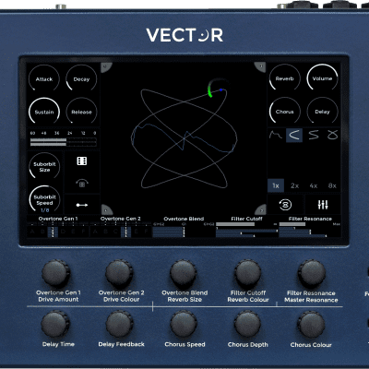The image size is (369, 369).
Task: Click the on-screen Reverb dial
Action: point(285,78)
